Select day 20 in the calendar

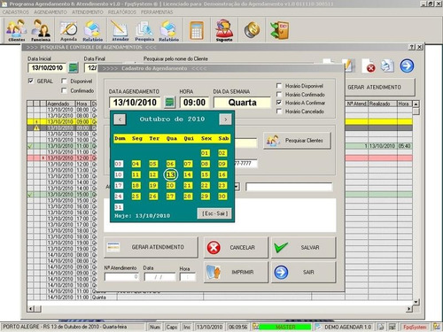pos(170,186)
